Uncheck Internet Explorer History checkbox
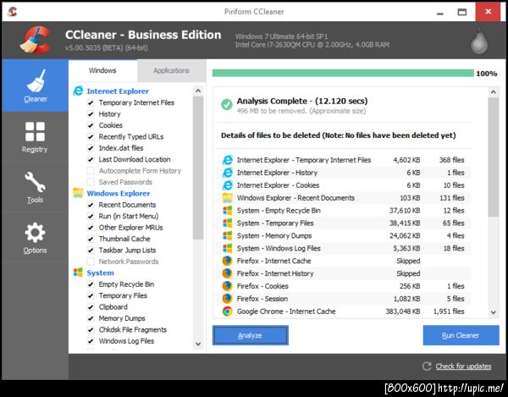The image size is (508, 397). pos(91,114)
